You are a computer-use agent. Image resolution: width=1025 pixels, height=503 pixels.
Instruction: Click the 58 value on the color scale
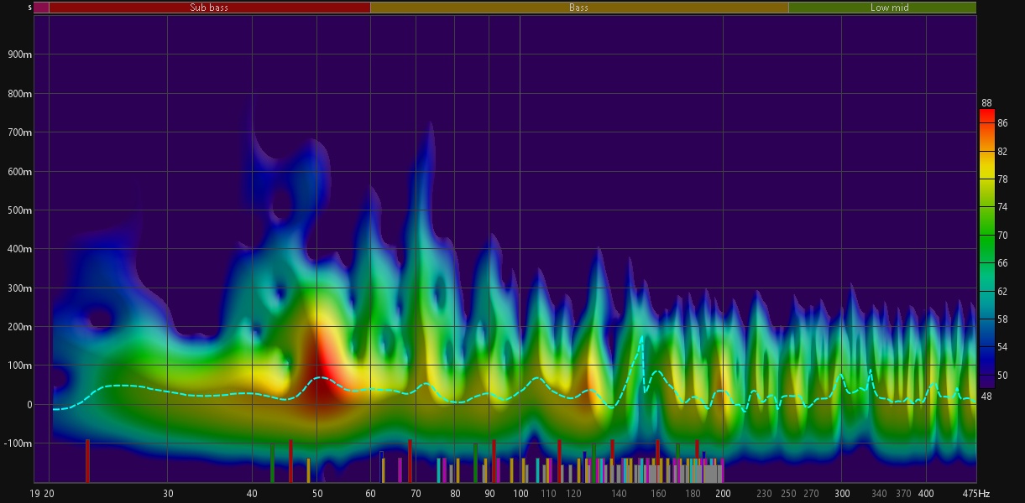(x=1002, y=320)
